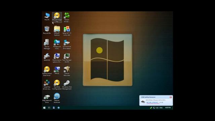Open Windows Disk Management shortcut
The width and height of the screenshot is (215, 121).
point(67,84)
